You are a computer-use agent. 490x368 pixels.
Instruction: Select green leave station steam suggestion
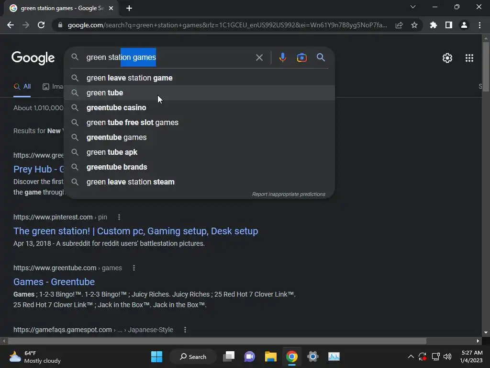[x=200, y=182]
